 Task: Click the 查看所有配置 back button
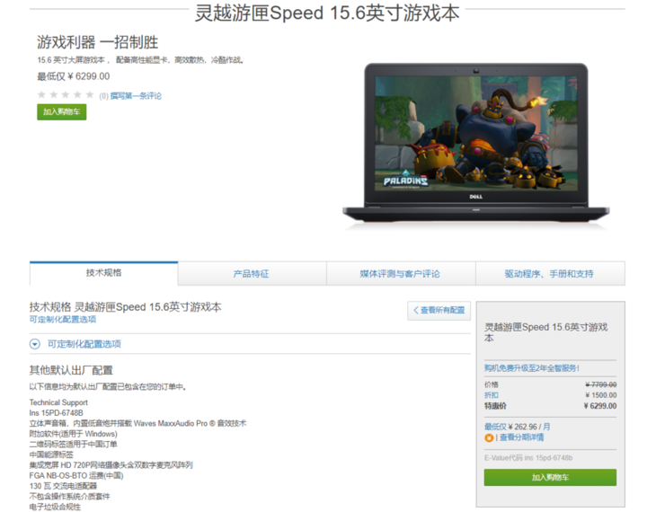439,311
